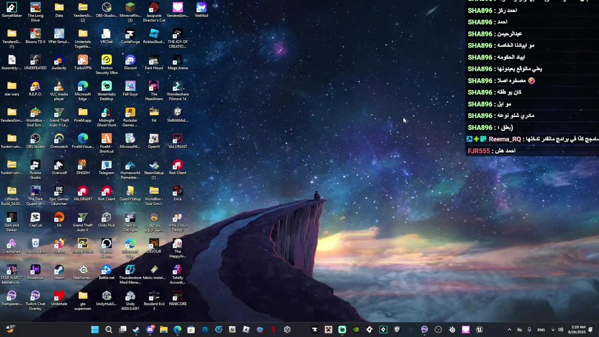Open the gta superman folder
This screenshot has height=337, width=599.
click(83, 300)
